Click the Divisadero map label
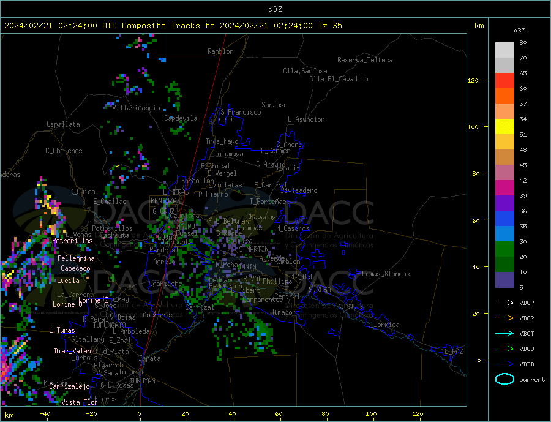 pos(299,190)
